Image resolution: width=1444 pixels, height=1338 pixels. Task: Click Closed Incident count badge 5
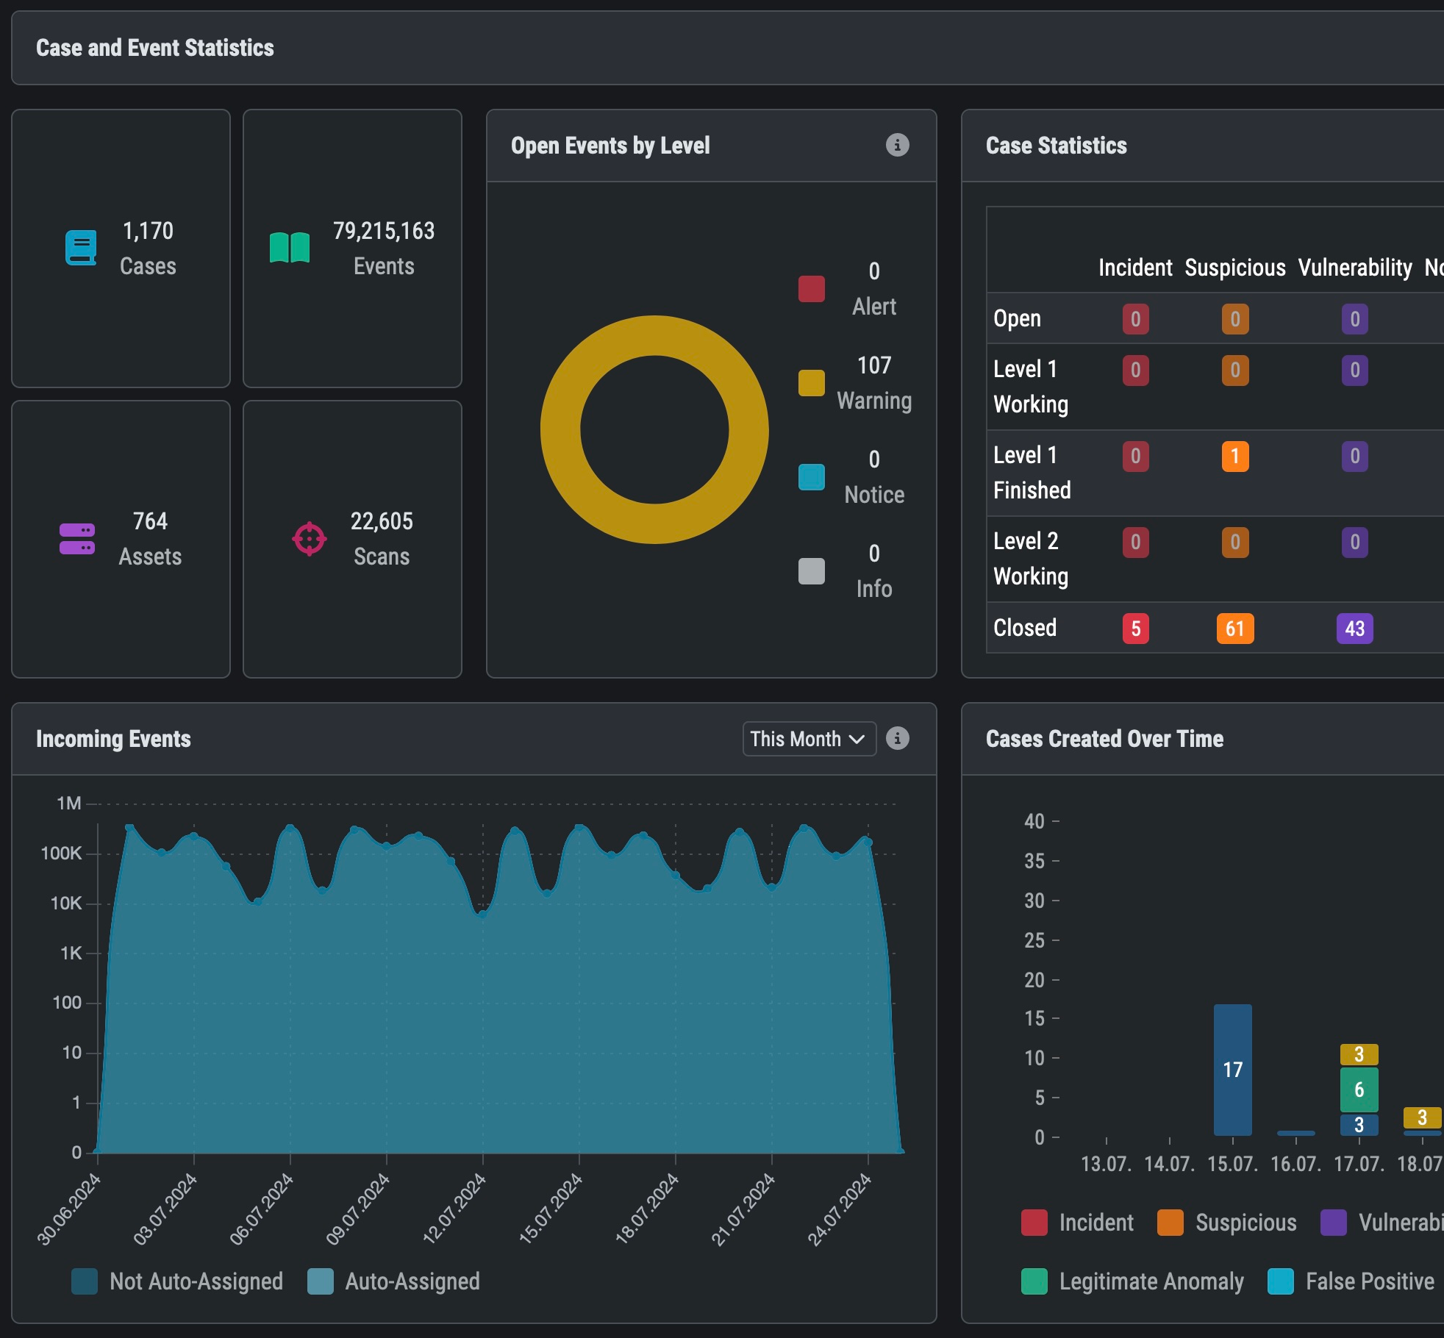1135,629
